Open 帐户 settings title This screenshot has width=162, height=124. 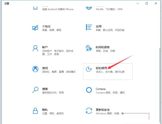[45, 47]
